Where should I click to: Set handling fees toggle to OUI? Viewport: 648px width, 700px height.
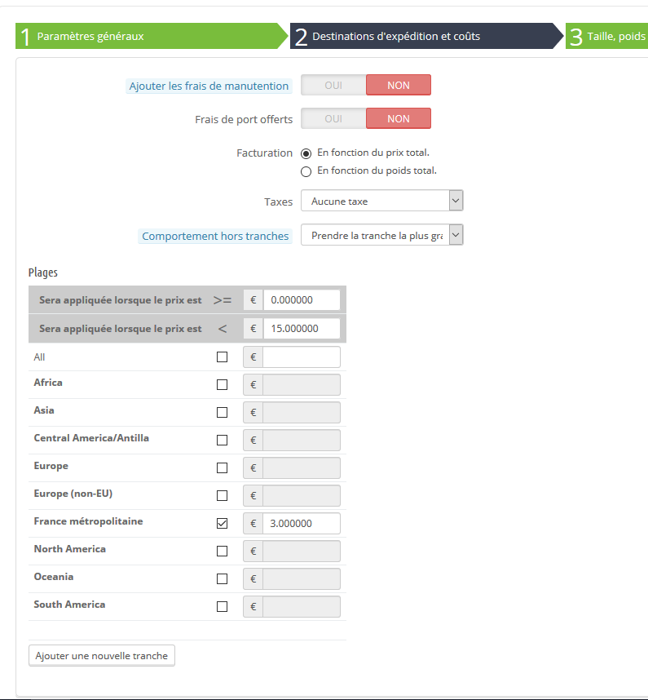click(333, 86)
